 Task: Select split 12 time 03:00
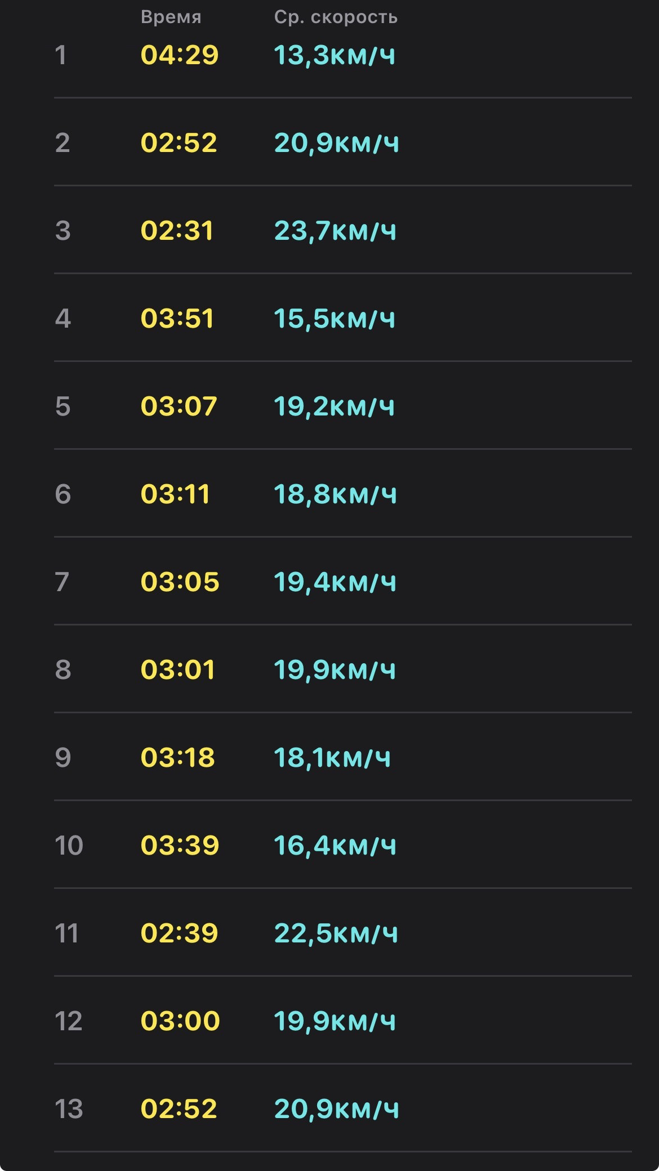point(180,1021)
